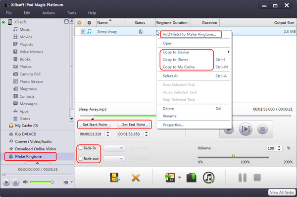The image size is (297, 197).
Task: Collapse the sidebar panel with up arrow
Action: tap(38, 163)
